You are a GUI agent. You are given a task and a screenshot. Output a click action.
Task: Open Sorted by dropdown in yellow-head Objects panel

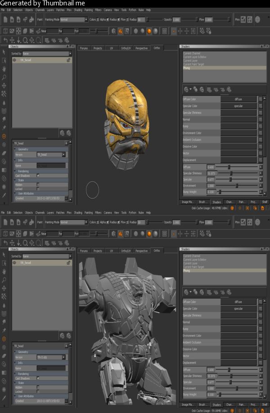point(47,54)
